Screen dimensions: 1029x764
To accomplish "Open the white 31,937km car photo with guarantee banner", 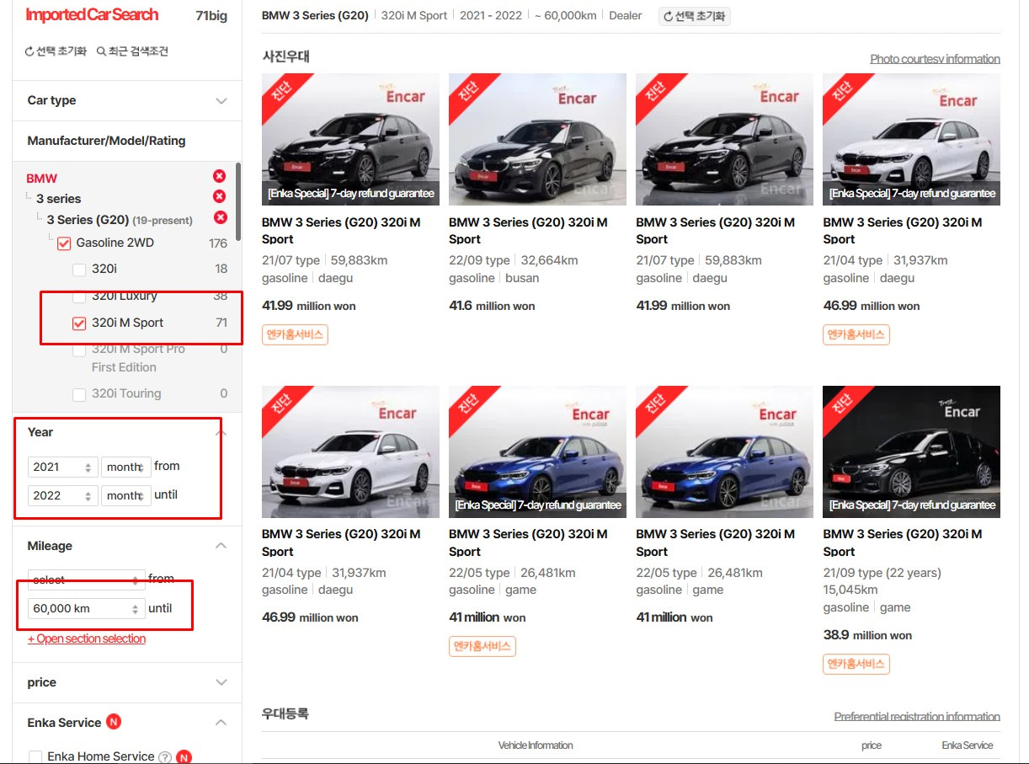I will [x=911, y=139].
